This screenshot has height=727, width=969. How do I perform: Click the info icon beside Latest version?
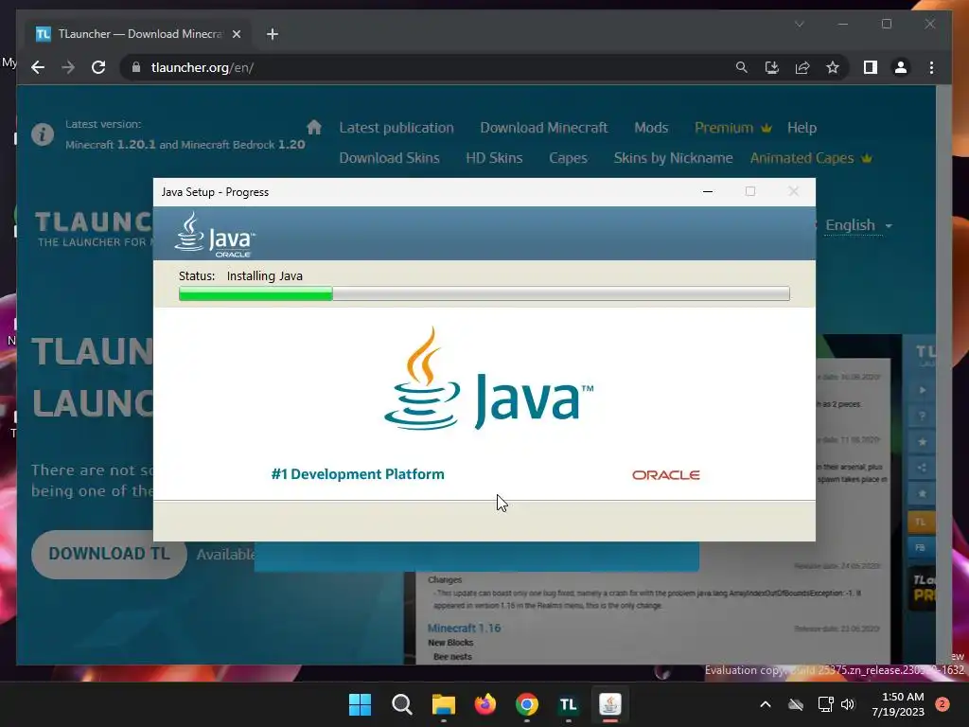click(x=43, y=133)
